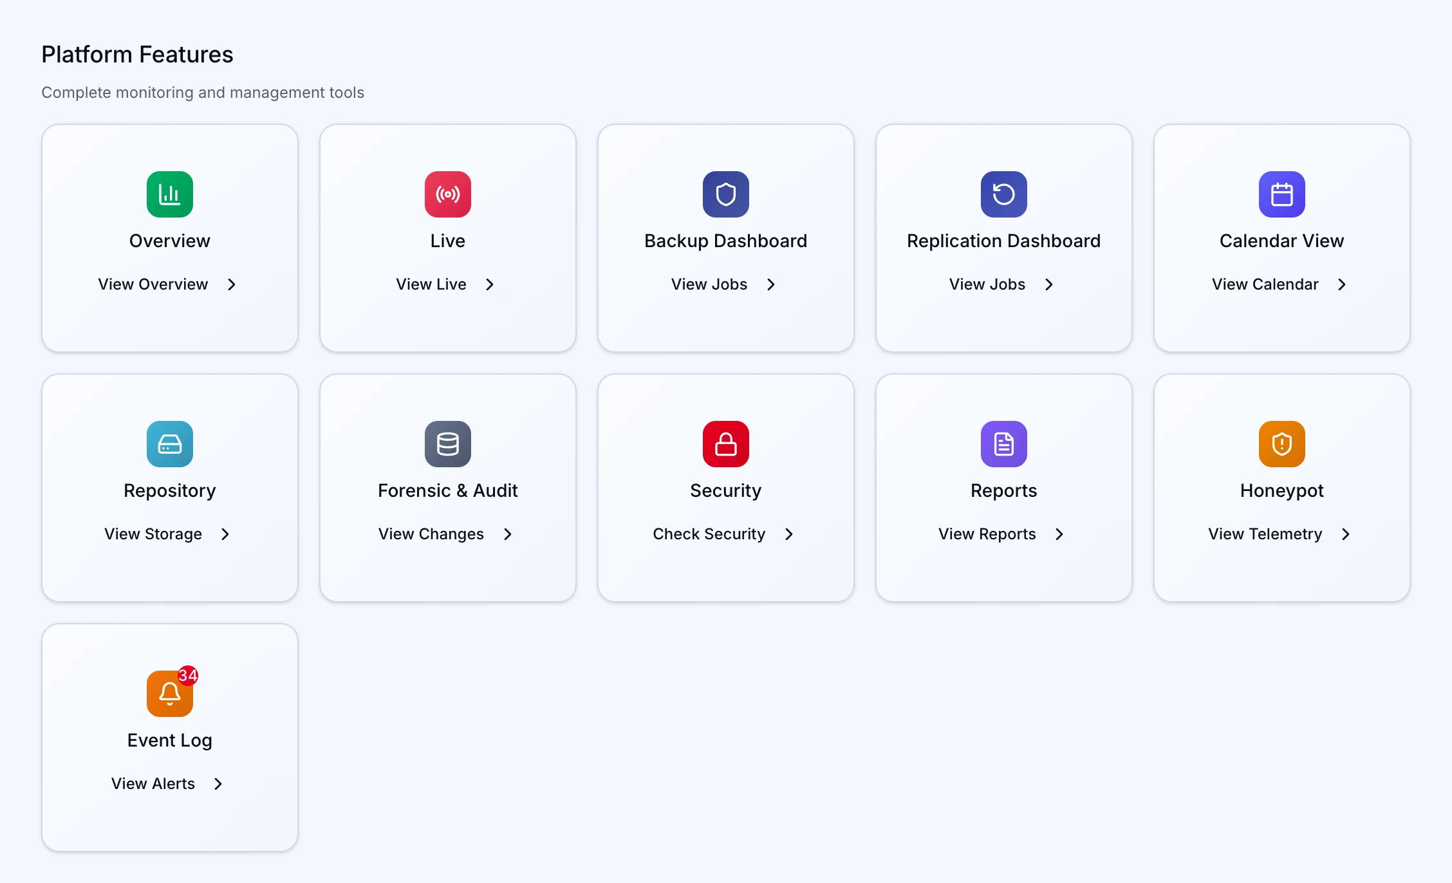Select the Replication Dashboard card title
This screenshot has height=883, width=1452.
[1004, 241]
